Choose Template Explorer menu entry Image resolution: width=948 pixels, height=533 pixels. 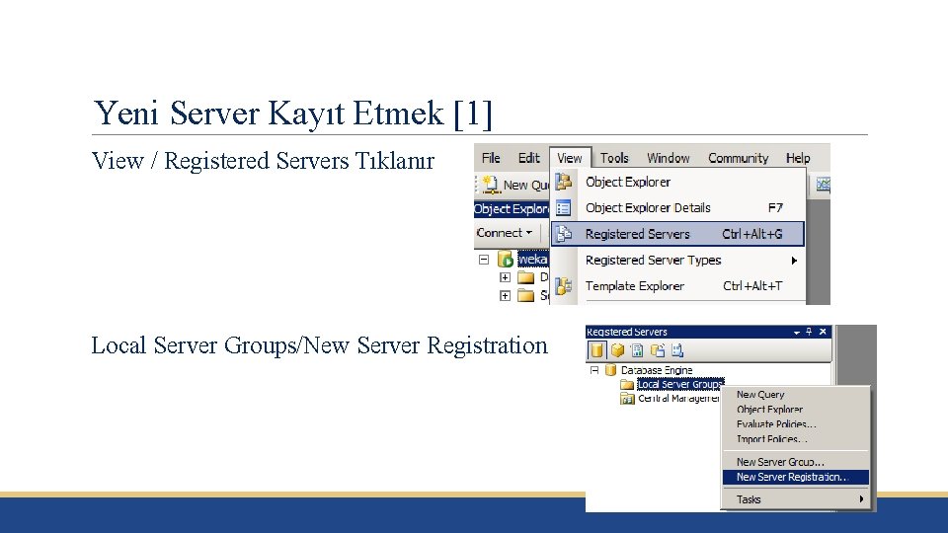pos(677,286)
